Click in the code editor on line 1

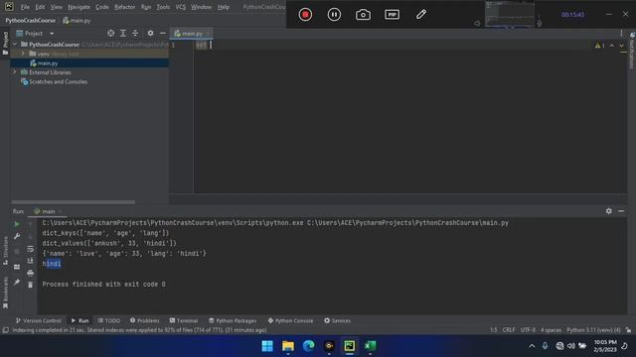(409, 45)
